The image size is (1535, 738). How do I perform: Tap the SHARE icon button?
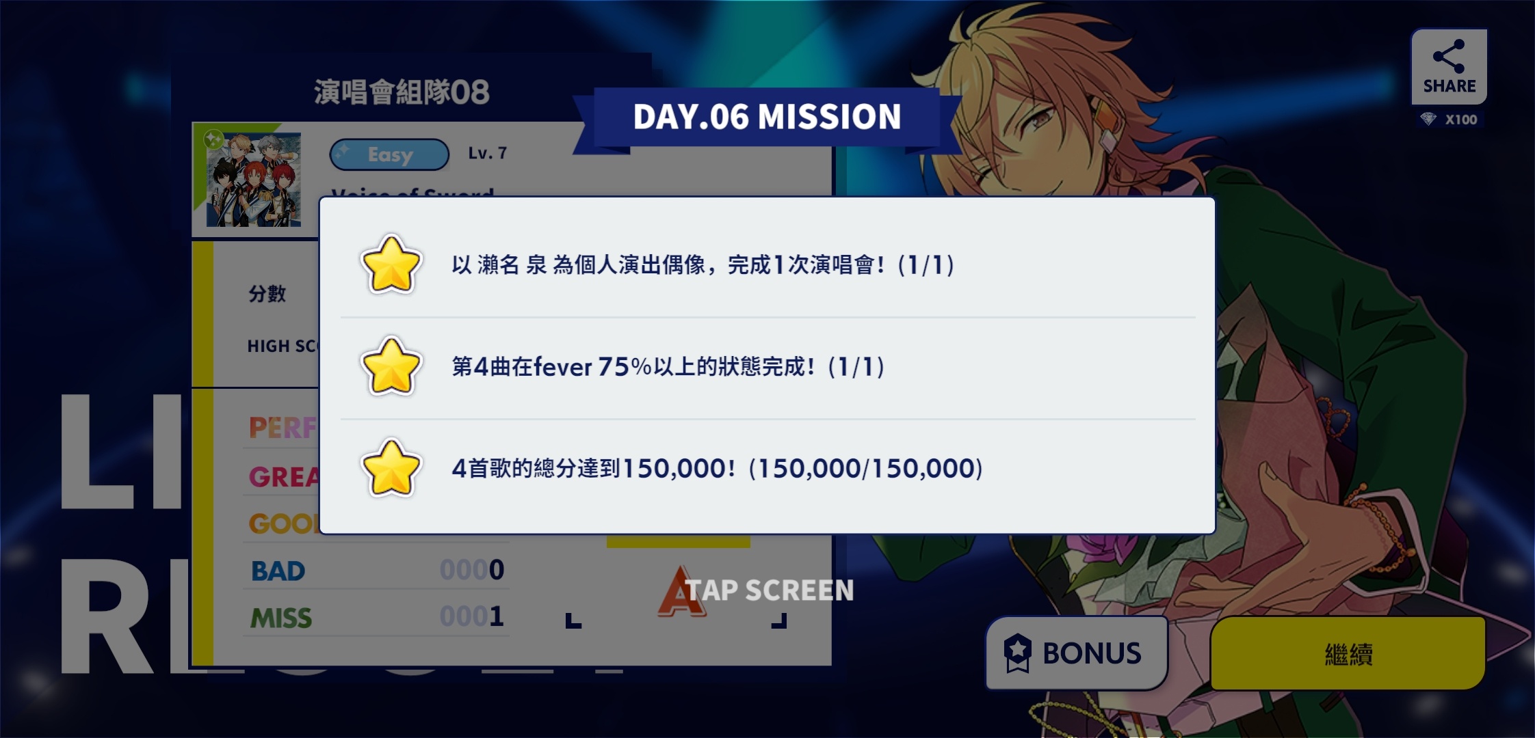(x=1449, y=66)
